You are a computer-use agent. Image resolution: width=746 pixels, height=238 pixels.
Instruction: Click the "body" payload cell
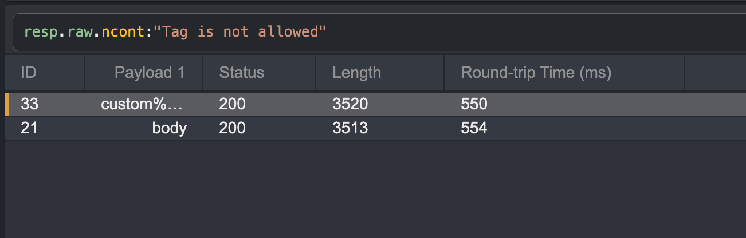point(169,128)
